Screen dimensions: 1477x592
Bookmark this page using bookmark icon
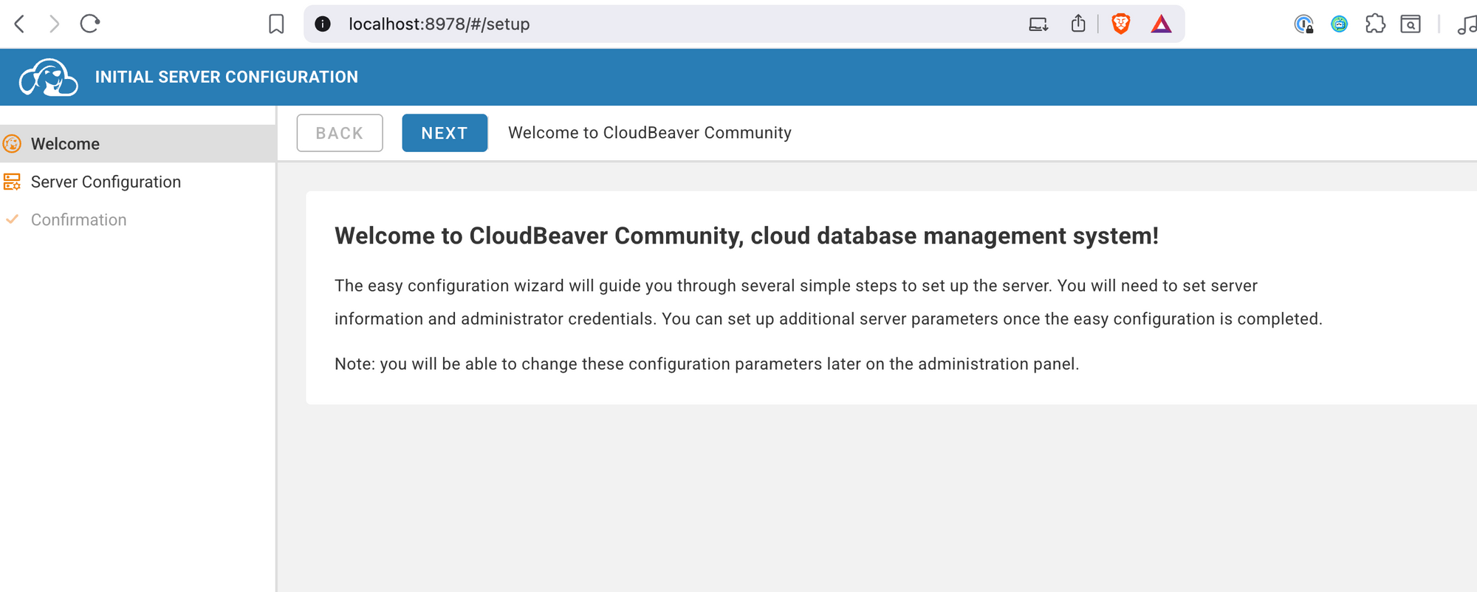[x=276, y=24]
